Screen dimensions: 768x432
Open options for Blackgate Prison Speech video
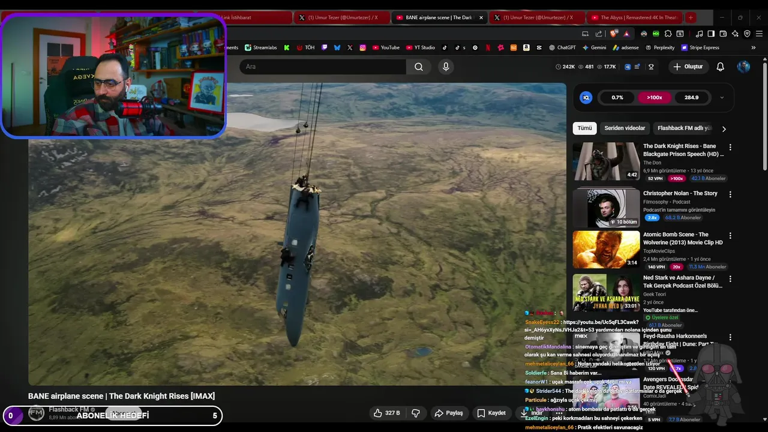(x=730, y=147)
